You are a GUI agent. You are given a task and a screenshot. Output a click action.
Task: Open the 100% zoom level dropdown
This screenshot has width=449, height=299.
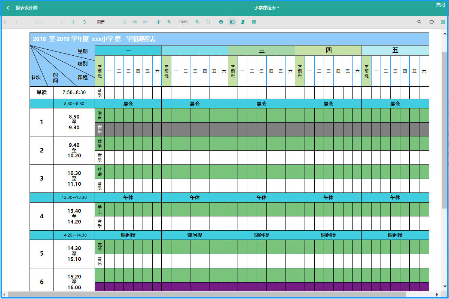(183, 22)
